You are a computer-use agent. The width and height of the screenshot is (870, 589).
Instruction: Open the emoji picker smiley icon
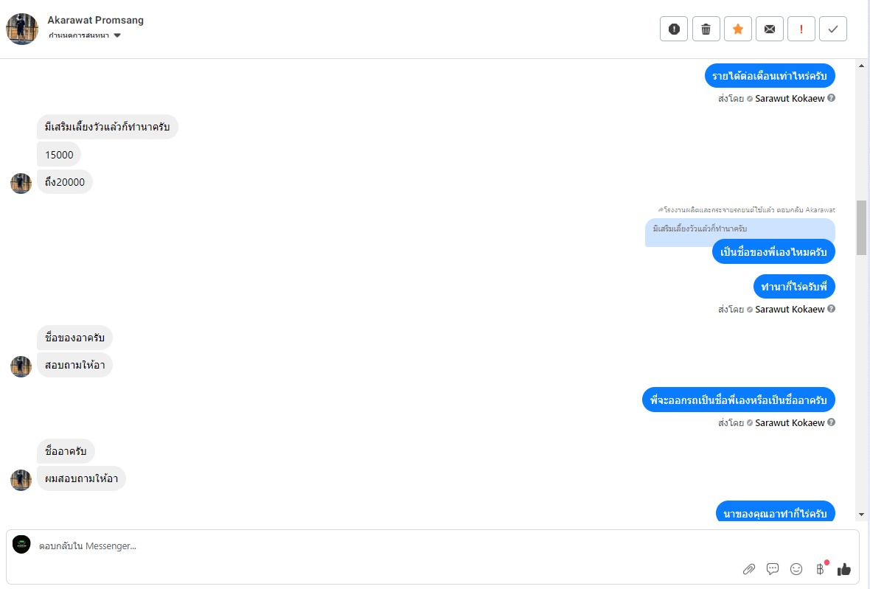click(796, 568)
